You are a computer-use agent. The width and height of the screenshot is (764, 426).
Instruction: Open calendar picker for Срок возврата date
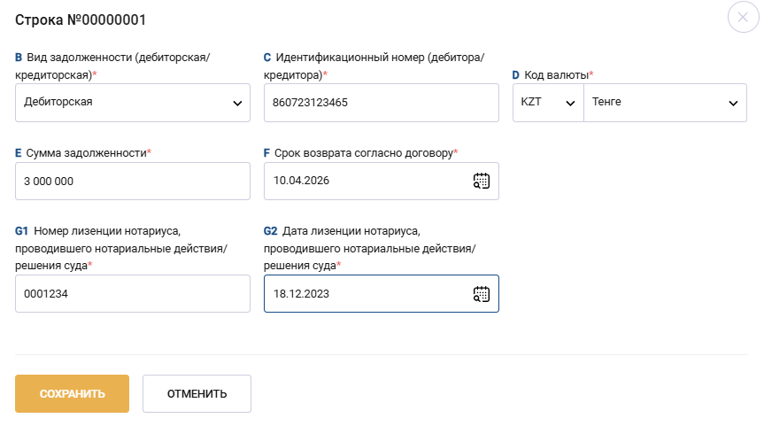pyautogui.click(x=481, y=181)
